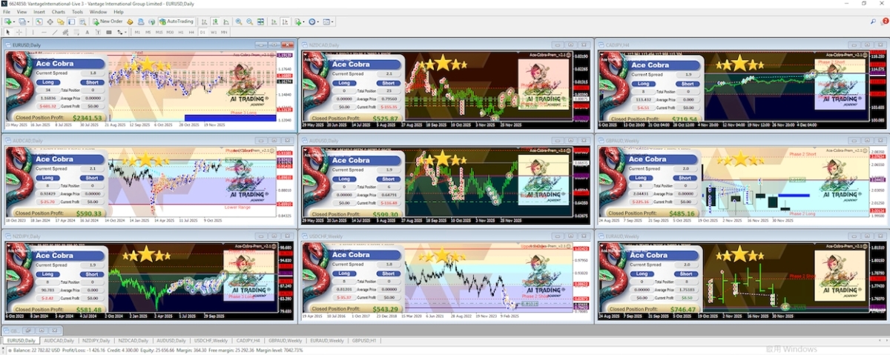Click the tile windows icon
The image size is (890, 355).
(x=260, y=21)
